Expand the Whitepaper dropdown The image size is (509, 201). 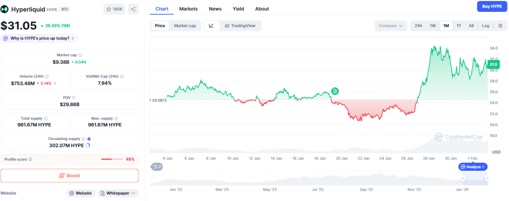118,193
